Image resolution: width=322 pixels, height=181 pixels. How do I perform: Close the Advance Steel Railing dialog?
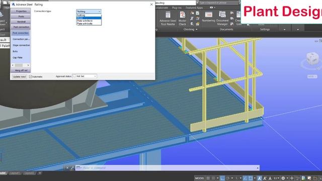[151, 5]
